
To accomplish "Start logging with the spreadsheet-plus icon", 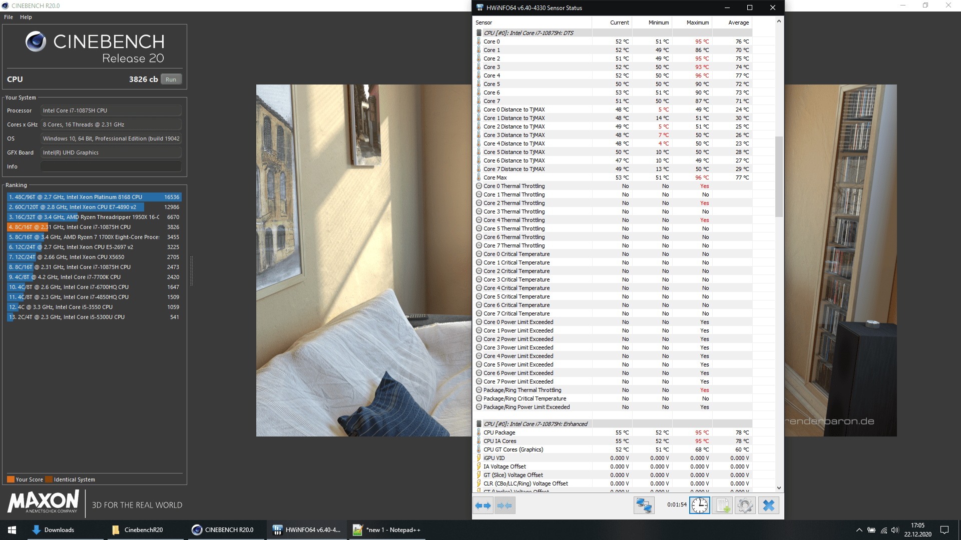I will [722, 505].
